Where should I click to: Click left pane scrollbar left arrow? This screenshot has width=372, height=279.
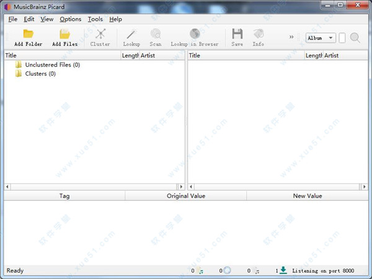pyautogui.click(x=7, y=187)
